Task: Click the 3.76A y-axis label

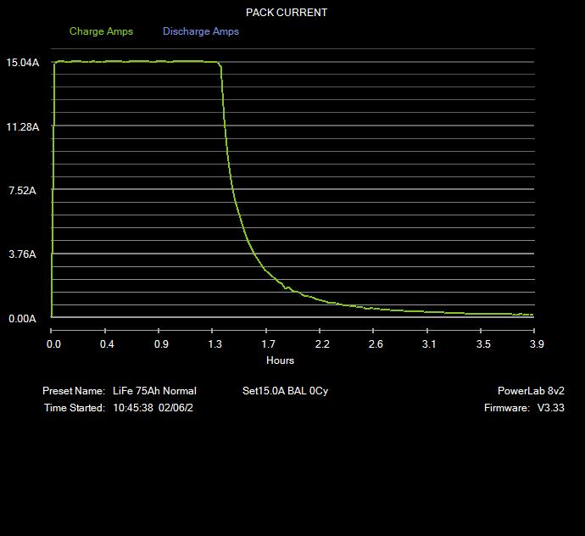Action: point(22,254)
